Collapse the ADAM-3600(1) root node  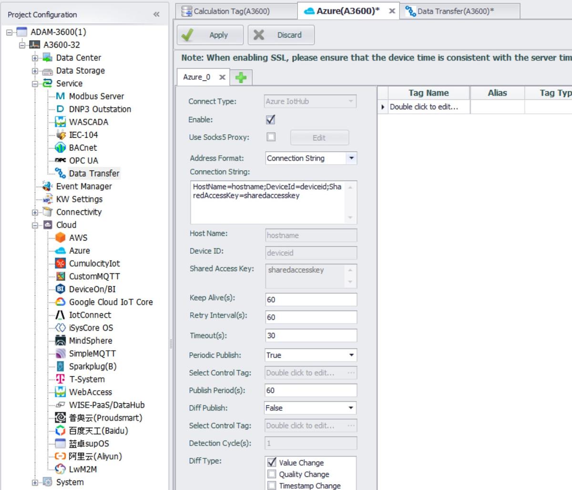[9, 32]
